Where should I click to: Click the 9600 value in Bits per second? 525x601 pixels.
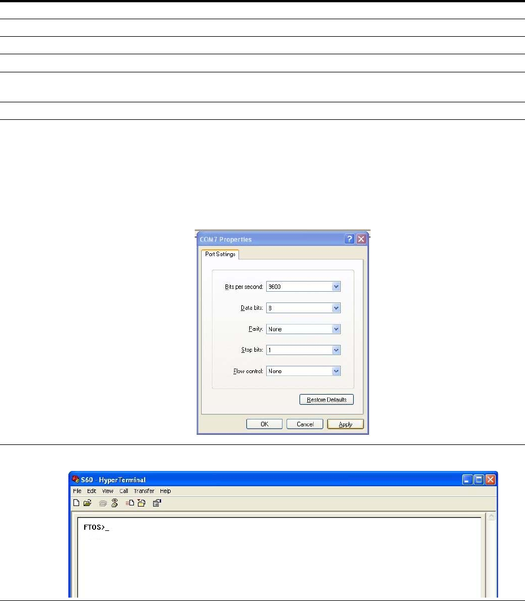pos(275,287)
